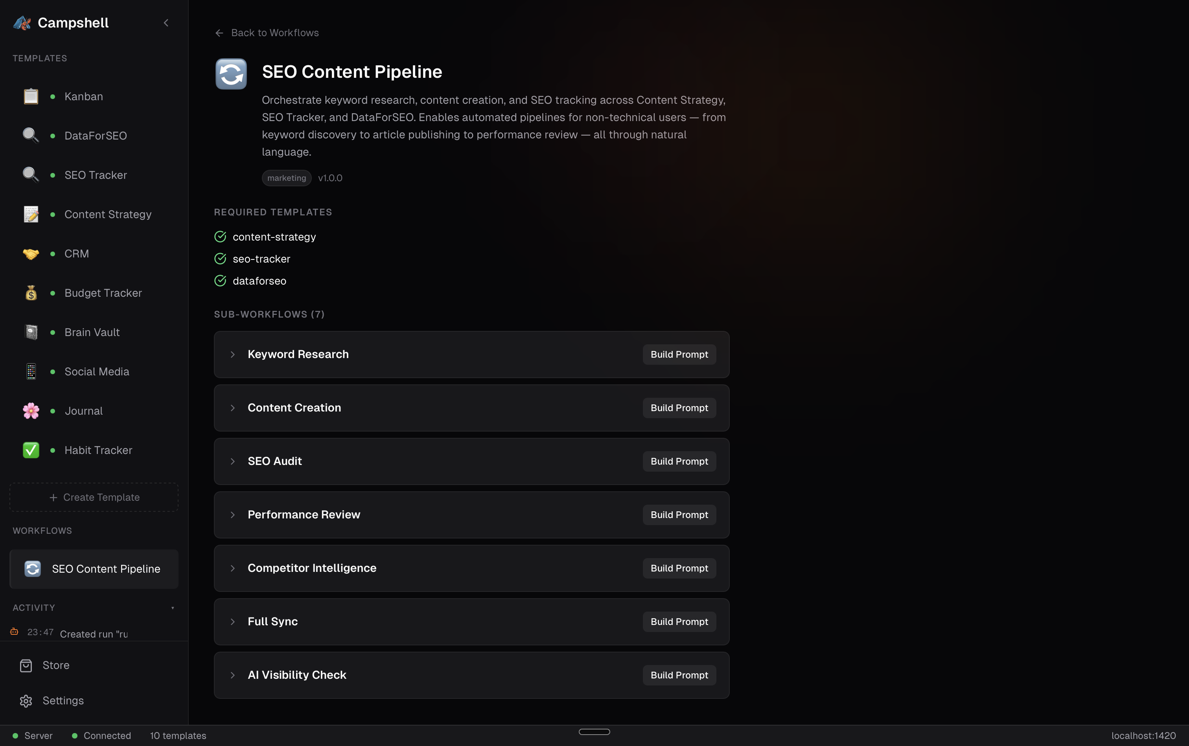1189x746 pixels.
Task: Open the Settings gear icon
Action: point(26,701)
